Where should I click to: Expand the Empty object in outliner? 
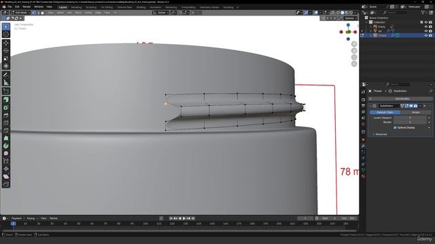pyautogui.click(x=370, y=26)
